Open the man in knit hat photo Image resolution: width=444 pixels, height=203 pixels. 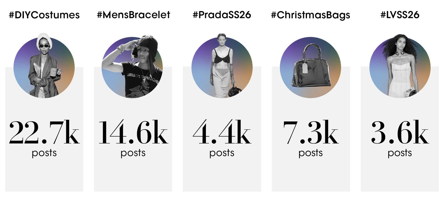pos(133,67)
